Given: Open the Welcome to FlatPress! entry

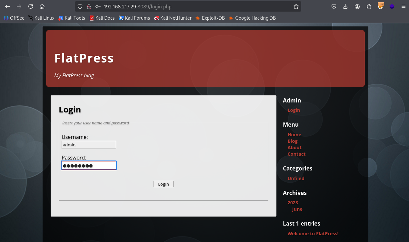Looking at the screenshot, I should coord(313,234).
